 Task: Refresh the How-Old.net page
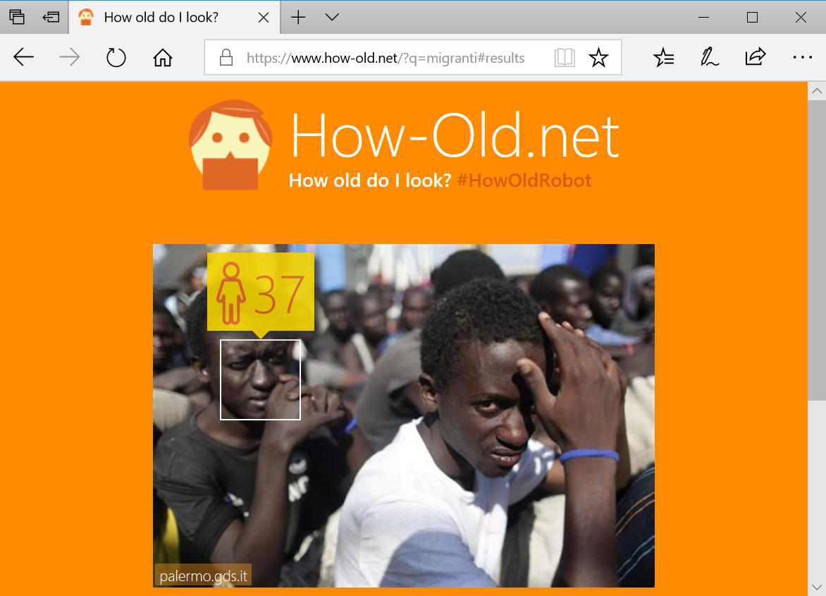pos(116,57)
